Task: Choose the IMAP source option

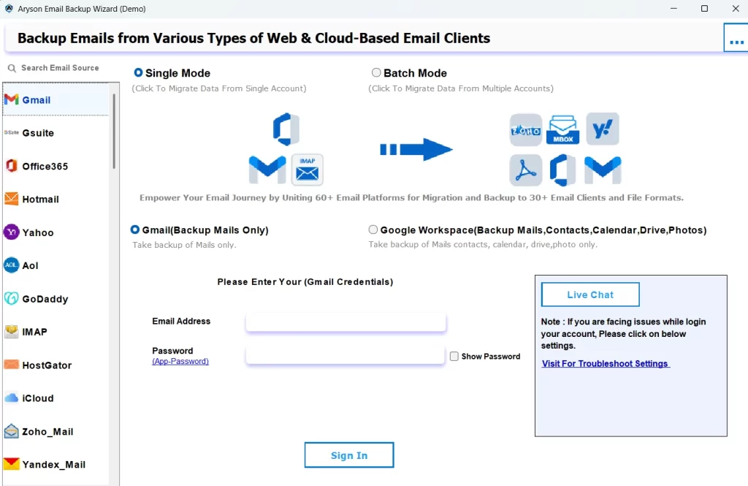Action: 33,332
